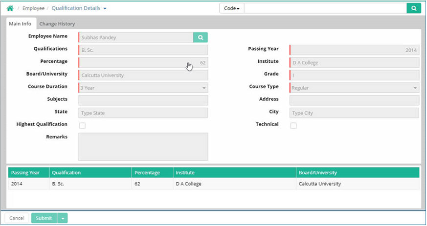Click the Home icon in breadcrumb
The height and width of the screenshot is (226, 427).
(10, 8)
